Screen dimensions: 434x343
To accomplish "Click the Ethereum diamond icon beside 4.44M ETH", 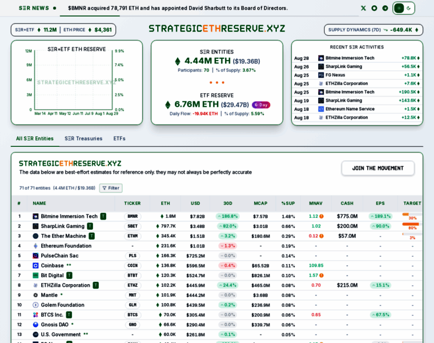I will 178,61.
